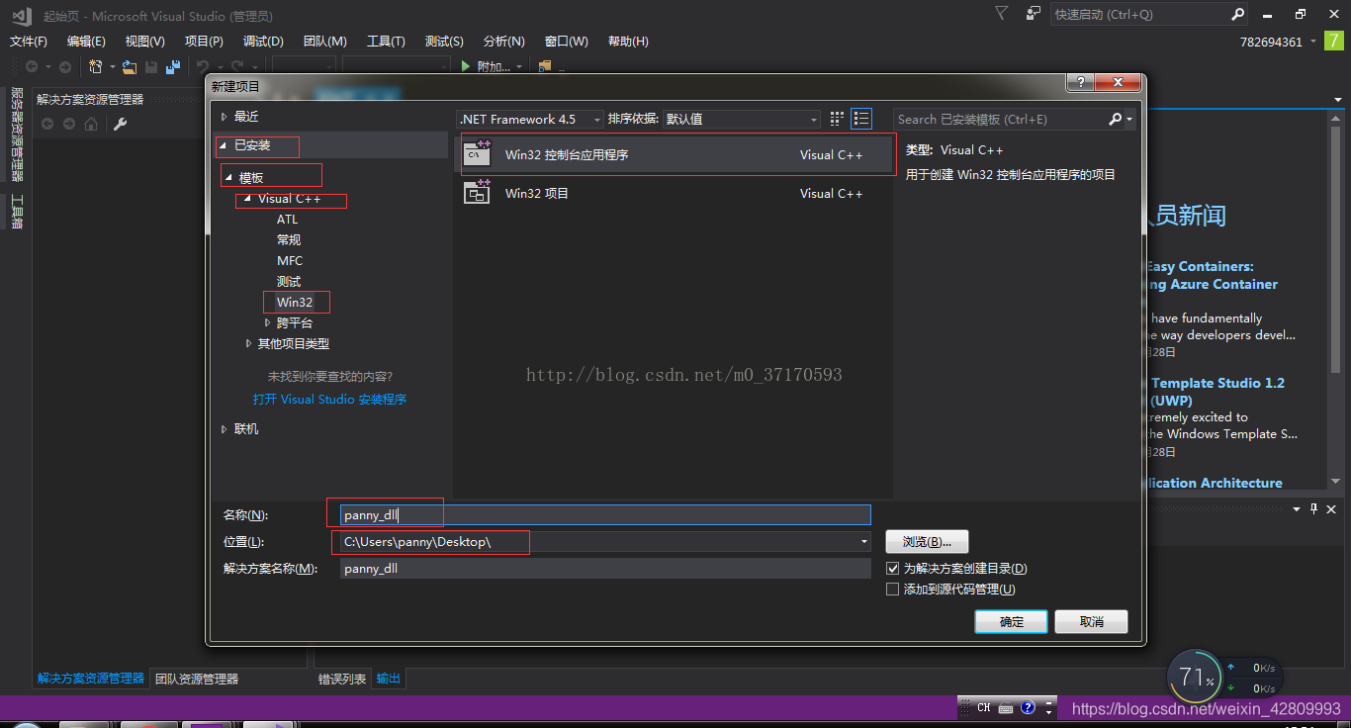Open the account 782694361 dropdown arrow
Viewport: 1351px width, 728px height.
tap(1313, 42)
